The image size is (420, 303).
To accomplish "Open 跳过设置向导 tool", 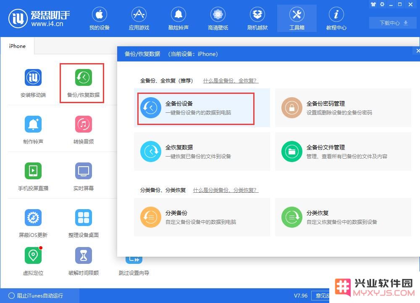I will coord(134,266).
